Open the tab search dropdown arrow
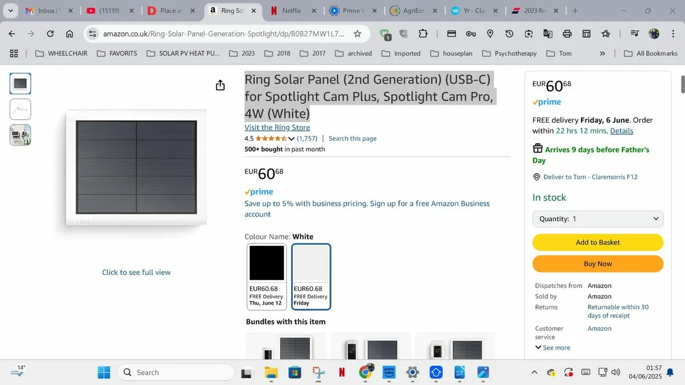Viewport: 685px width, 385px height. click(10, 11)
